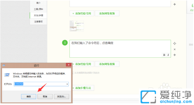Screen dimensions: 194x105
Task: Click 确定 in the Run dialog
Action: (29, 96)
